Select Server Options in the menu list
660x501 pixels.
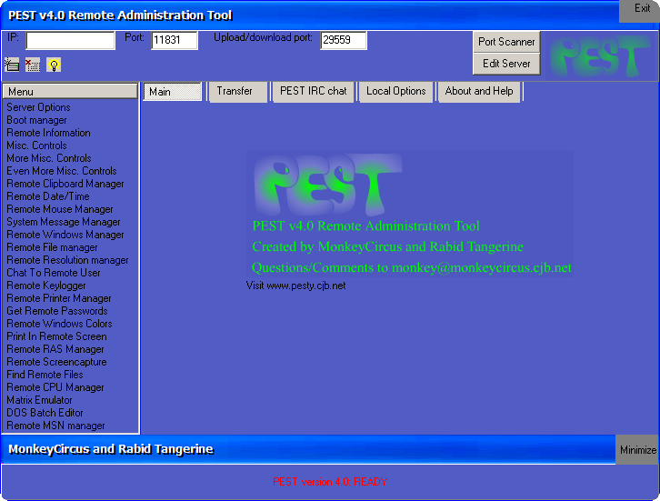click(38, 107)
